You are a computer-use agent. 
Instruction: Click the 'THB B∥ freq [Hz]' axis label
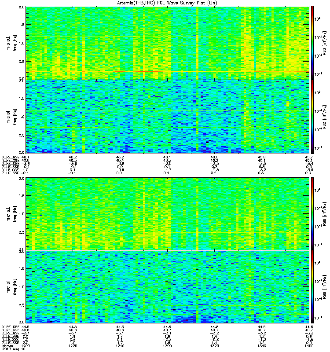point(12,117)
